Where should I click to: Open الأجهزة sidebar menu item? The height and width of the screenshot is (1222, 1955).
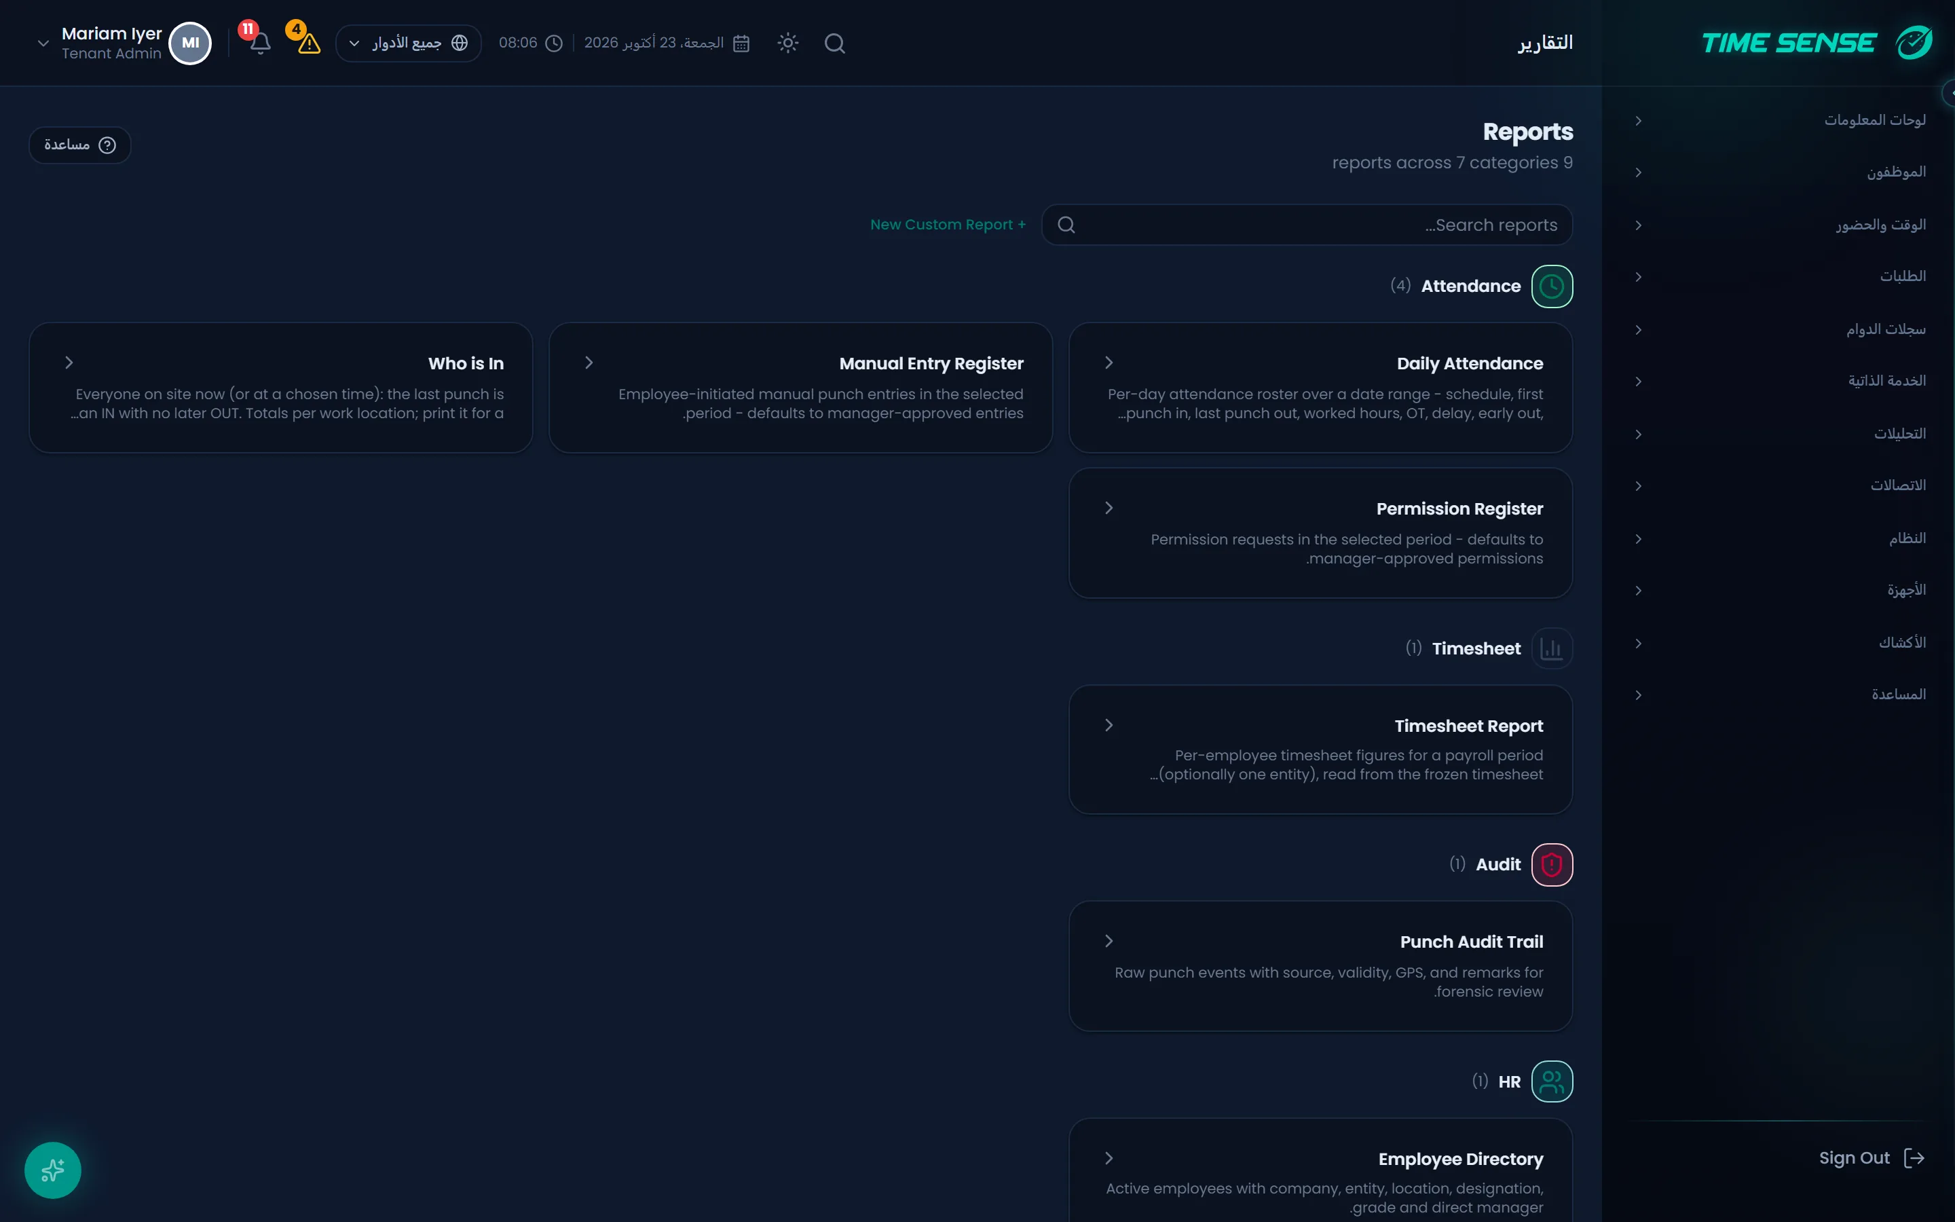[1781, 590]
